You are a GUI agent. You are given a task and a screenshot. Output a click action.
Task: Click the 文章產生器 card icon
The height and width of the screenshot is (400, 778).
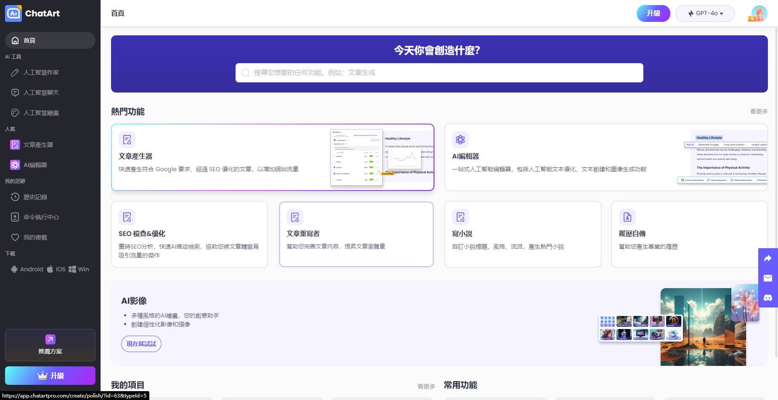(x=127, y=140)
